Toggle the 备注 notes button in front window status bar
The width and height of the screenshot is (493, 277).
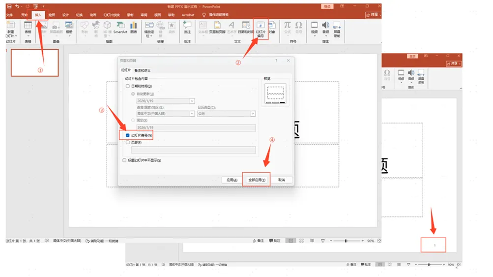[259, 241]
